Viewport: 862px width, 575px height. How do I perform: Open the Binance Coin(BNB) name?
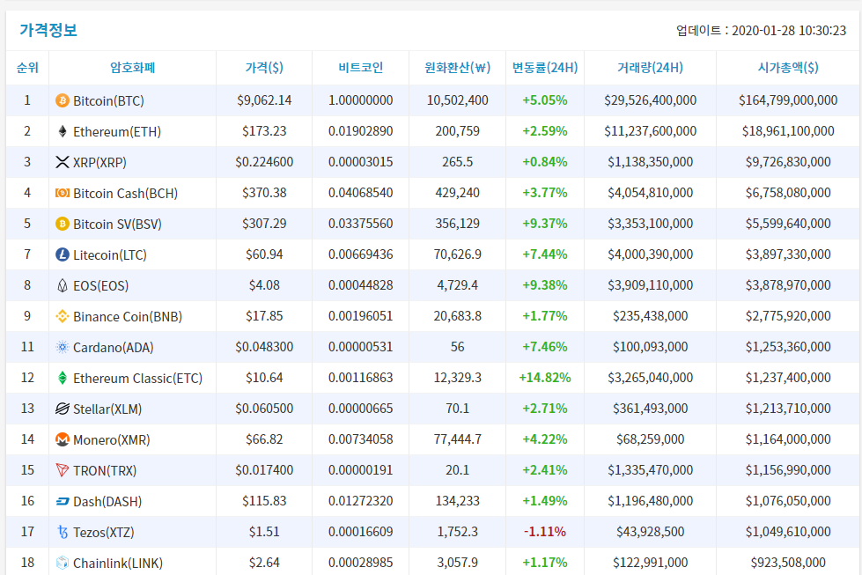[x=128, y=316]
